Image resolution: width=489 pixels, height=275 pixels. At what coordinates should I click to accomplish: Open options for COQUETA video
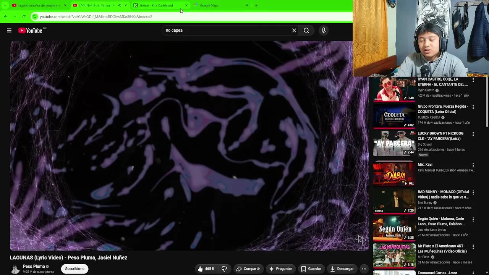click(x=473, y=107)
